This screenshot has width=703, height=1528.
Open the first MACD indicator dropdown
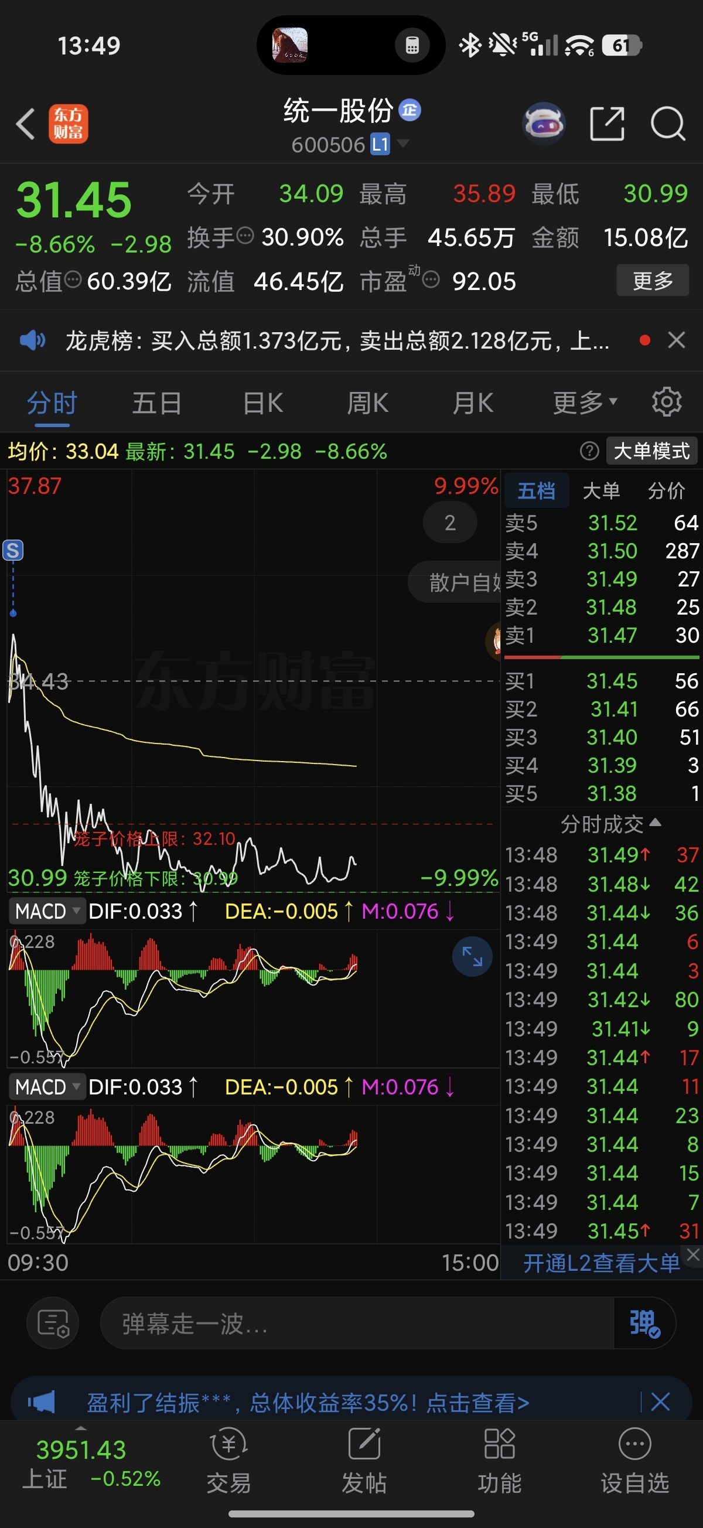pos(47,911)
